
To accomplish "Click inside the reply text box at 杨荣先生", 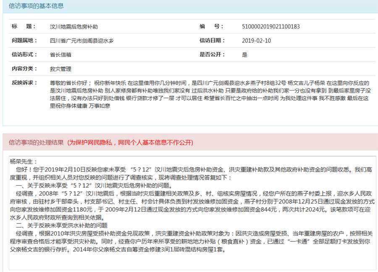I will [x=24, y=161].
